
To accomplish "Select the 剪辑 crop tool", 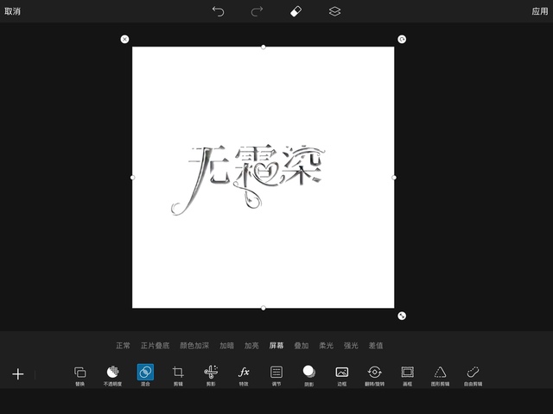I will [178, 374].
